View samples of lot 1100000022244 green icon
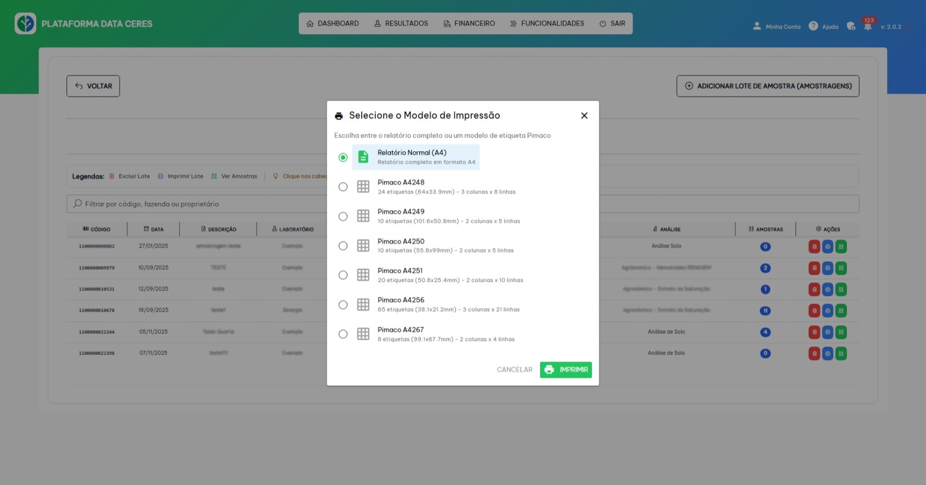Viewport: 926px width, 485px height. pyautogui.click(x=841, y=332)
